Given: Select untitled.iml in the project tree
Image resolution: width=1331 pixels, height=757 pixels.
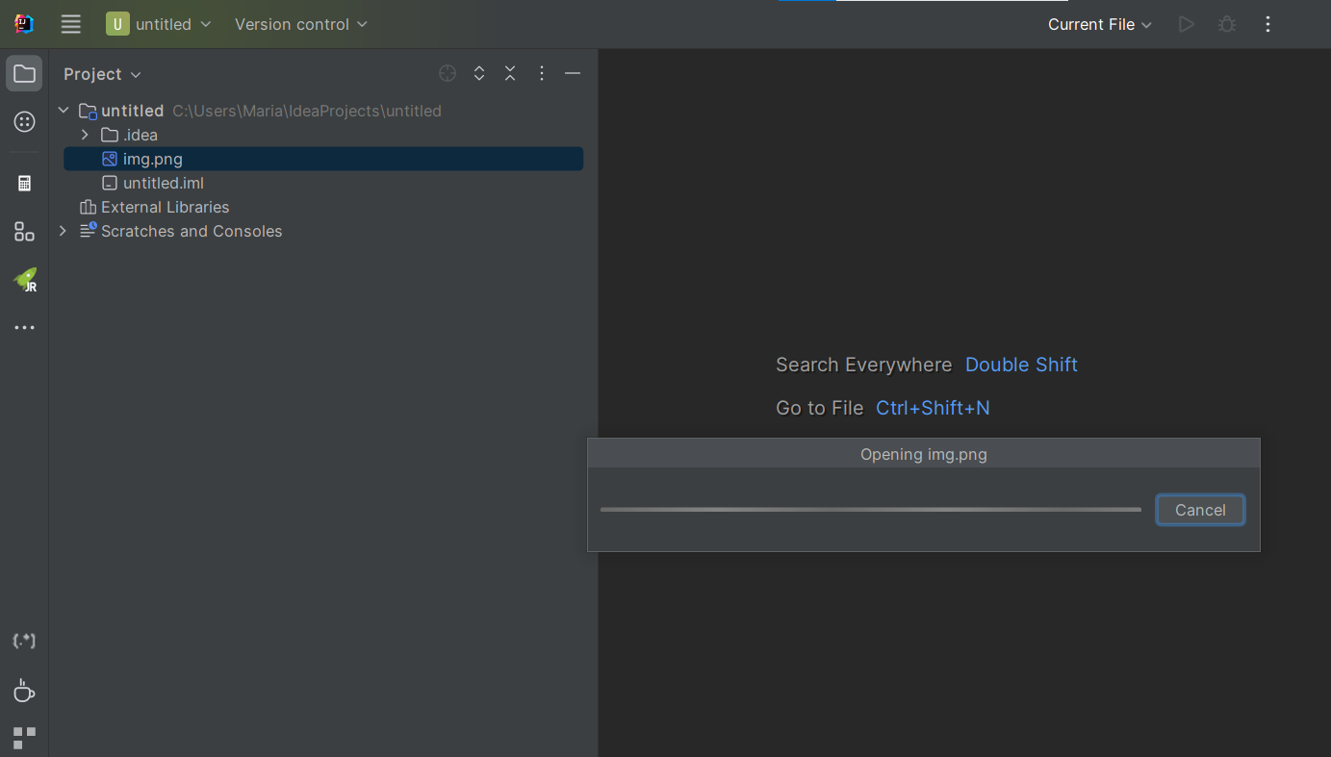Looking at the screenshot, I should click(x=164, y=183).
